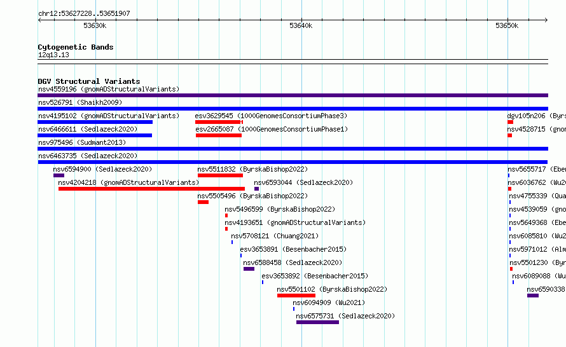Click the right arrow of the ruler
The height and width of the screenshot is (347, 566).
[546, 20]
